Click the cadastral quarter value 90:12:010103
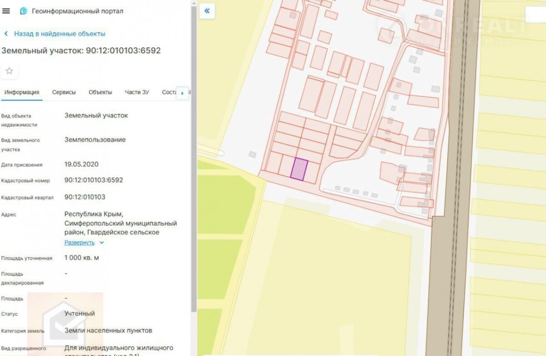Screen dimensions: 546x356 click(x=85, y=197)
